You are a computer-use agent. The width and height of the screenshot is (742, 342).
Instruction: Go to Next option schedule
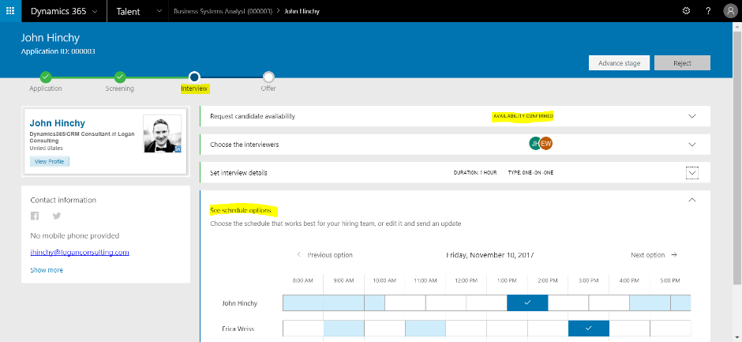pos(654,255)
